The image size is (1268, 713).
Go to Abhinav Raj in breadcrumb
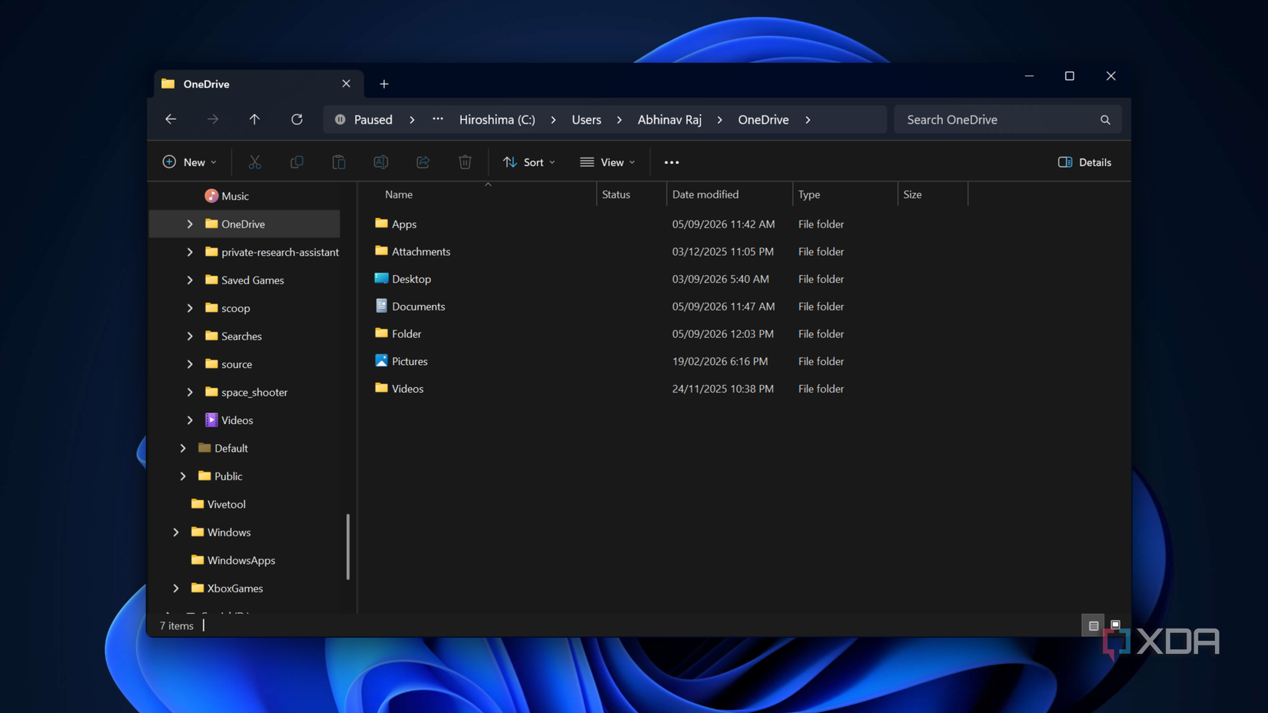(x=669, y=120)
